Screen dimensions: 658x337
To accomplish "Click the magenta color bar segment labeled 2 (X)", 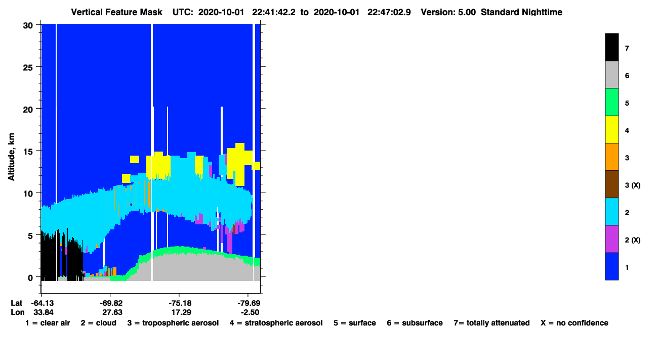I will (x=611, y=238).
